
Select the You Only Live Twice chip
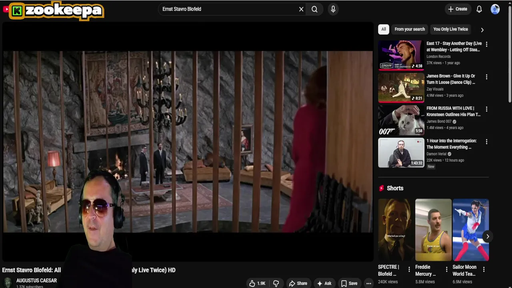pyautogui.click(x=450, y=29)
